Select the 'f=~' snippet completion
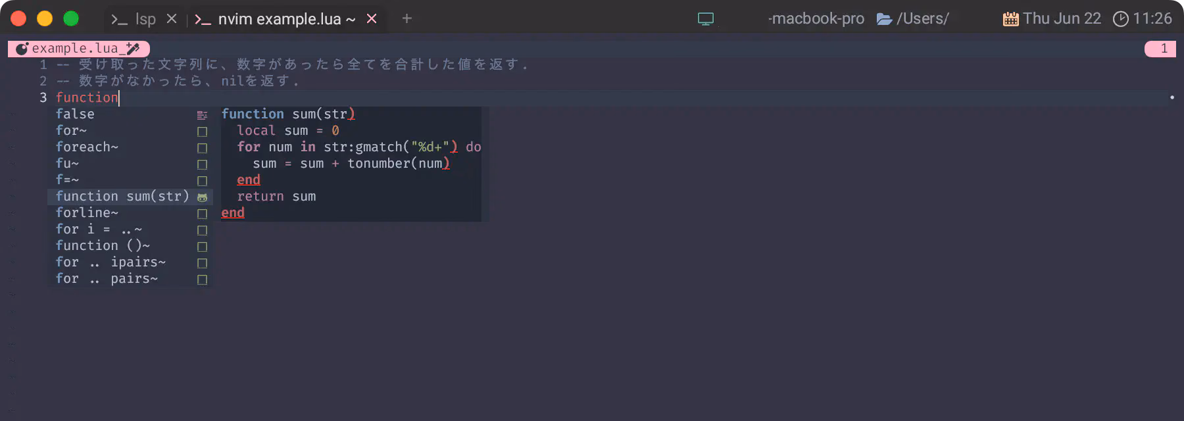 tap(130, 180)
